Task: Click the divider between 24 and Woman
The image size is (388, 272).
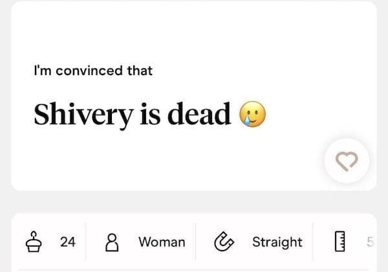Action: pos(86,242)
